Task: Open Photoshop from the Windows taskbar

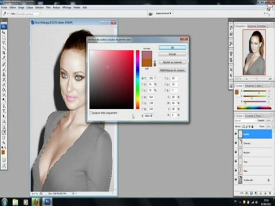Action: [x=47, y=202]
